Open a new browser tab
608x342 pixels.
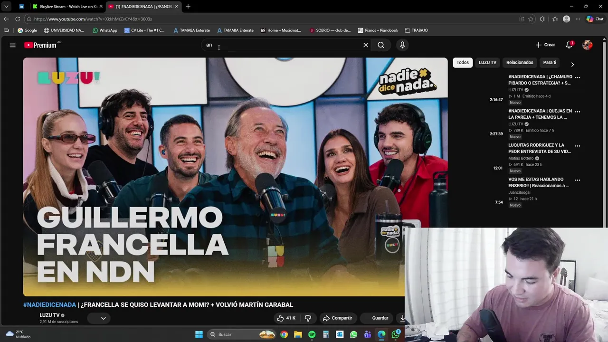pyautogui.click(x=188, y=6)
